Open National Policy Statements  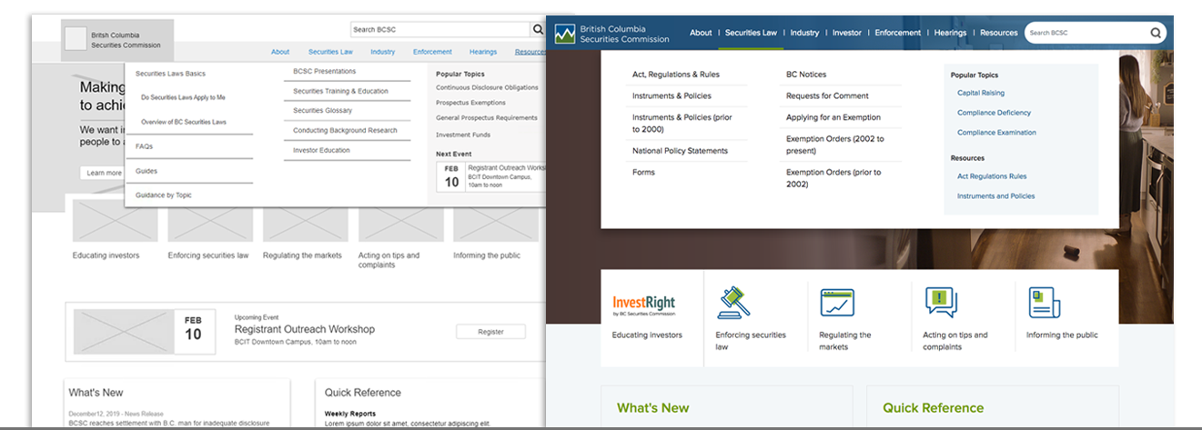[x=680, y=151]
